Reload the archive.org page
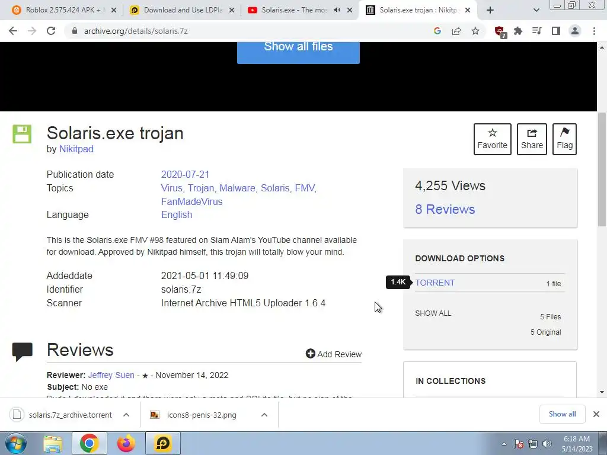Screen dimensions: 607x455 (51, 31)
